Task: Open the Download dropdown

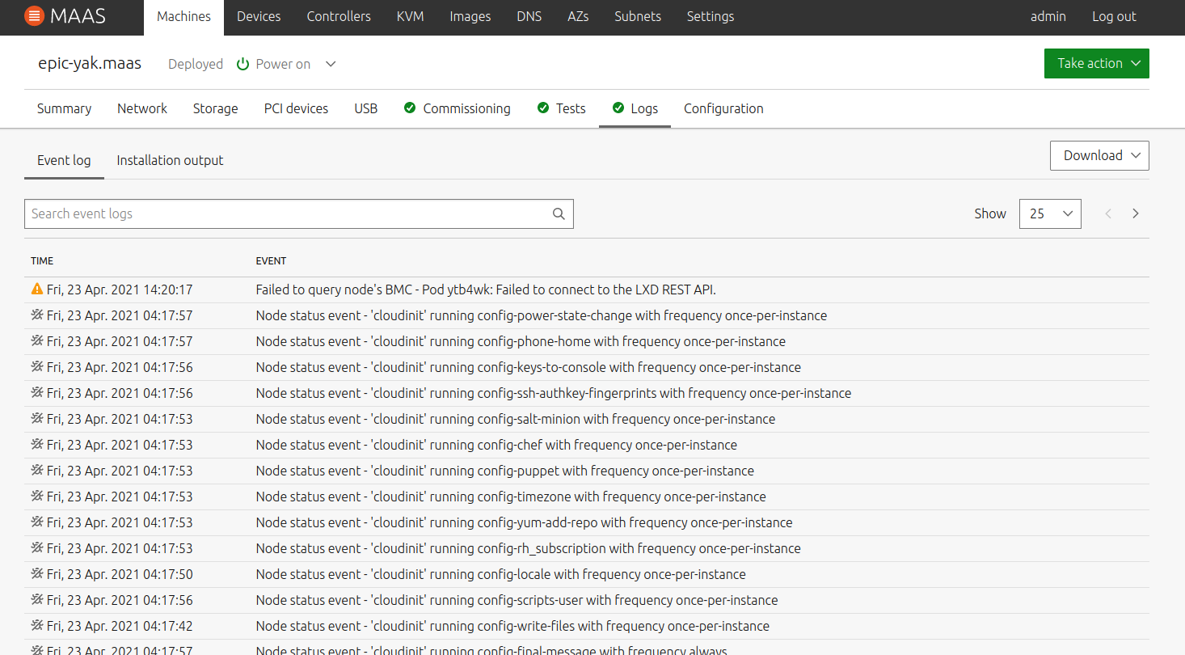Action: pyautogui.click(x=1099, y=155)
